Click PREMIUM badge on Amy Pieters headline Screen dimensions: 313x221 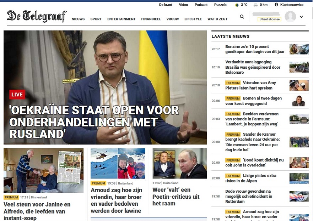click(x=233, y=83)
